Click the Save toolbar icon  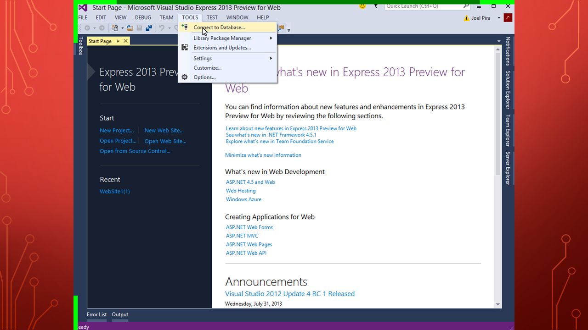point(140,28)
